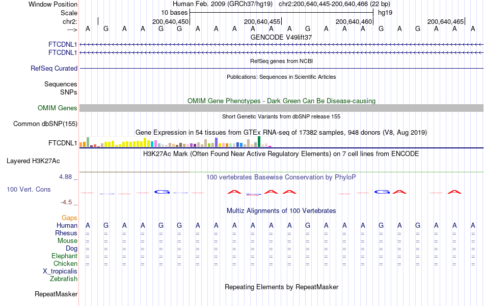484x306 pixels.
Task: Select the X_tropicalis alignment row label
Action: (x=60, y=271)
